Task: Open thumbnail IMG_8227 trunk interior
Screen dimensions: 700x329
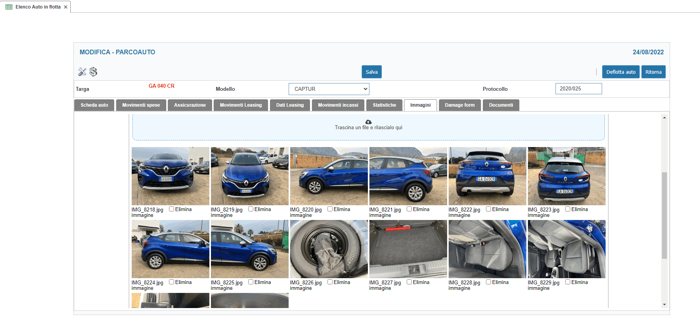Action: click(x=408, y=249)
